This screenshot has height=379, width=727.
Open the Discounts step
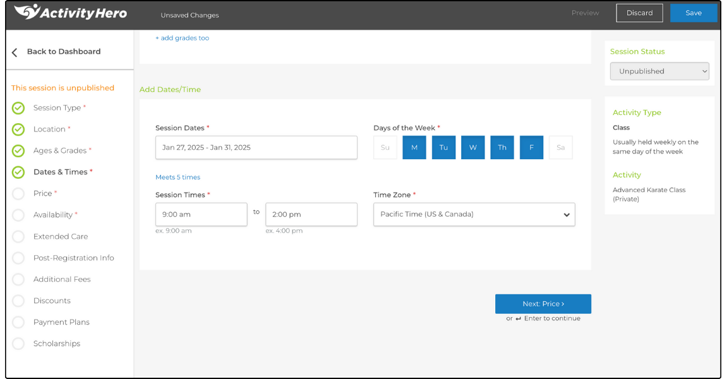52,300
